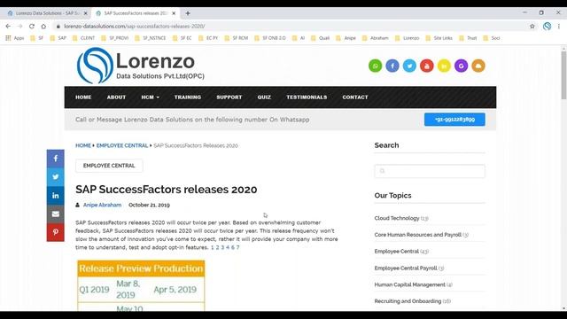Open the Employee Central Payroll topic
This screenshot has width=567, height=319.
[x=406, y=268]
